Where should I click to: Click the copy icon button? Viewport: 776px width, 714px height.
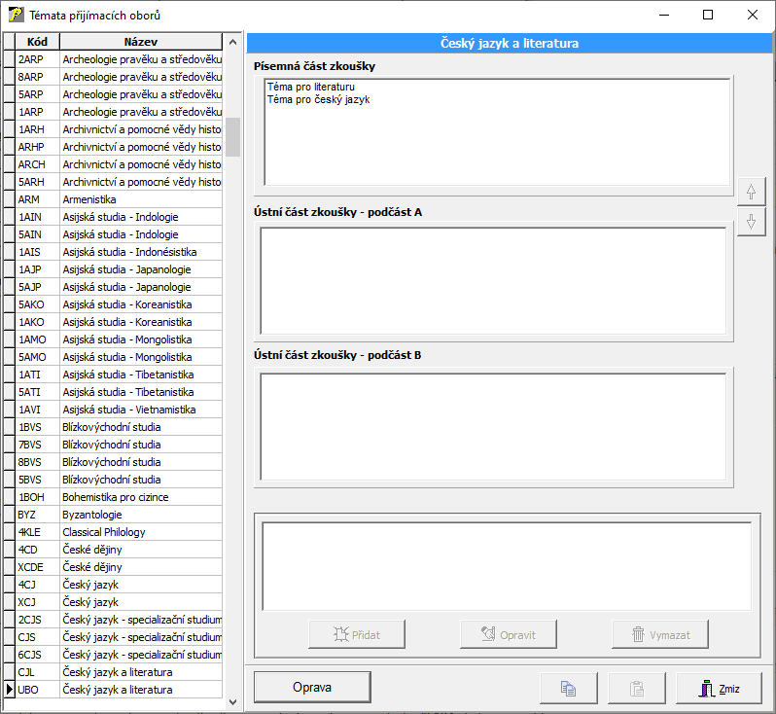click(x=569, y=689)
